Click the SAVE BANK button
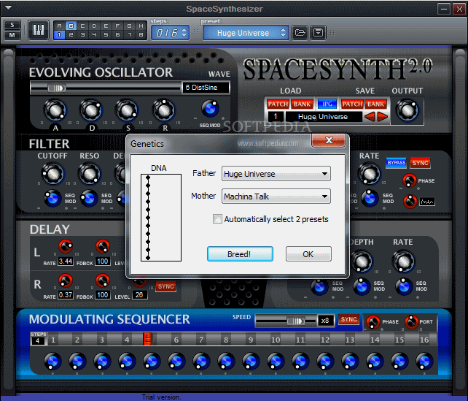Viewport: 468px width, 401px height. tap(375, 104)
